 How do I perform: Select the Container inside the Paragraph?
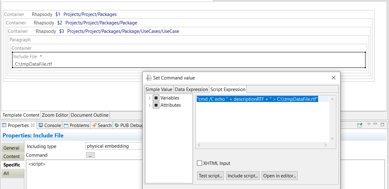point(22,48)
